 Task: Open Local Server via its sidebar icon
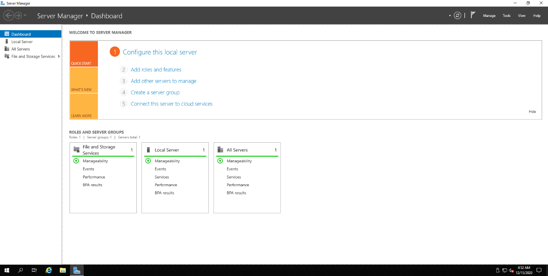[x=7, y=41]
